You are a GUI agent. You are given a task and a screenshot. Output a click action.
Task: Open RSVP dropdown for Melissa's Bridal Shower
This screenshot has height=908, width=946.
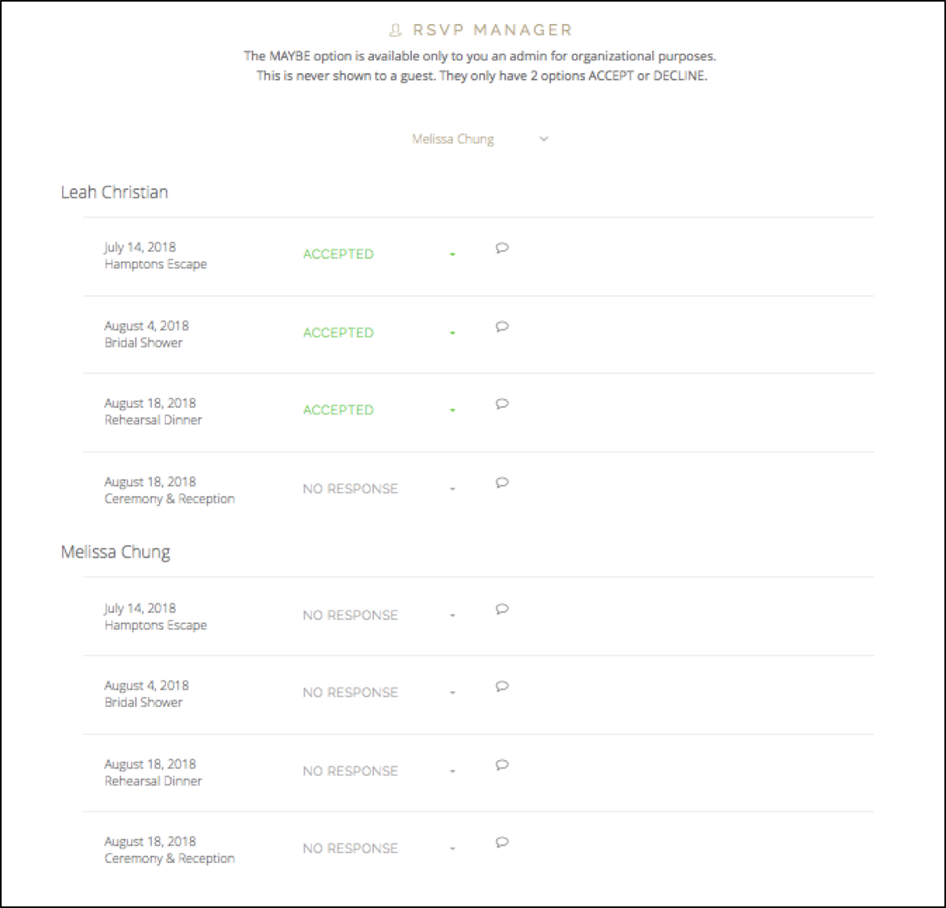[453, 693]
